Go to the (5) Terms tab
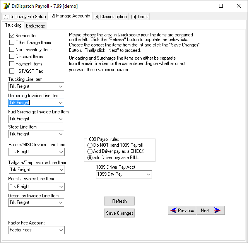Viewport: 248px width, 243px height. (140, 17)
